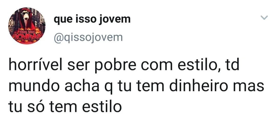Open the que isso jovem profile picture
Image resolution: width=276 pixels, height=120 pixels.
27,26
